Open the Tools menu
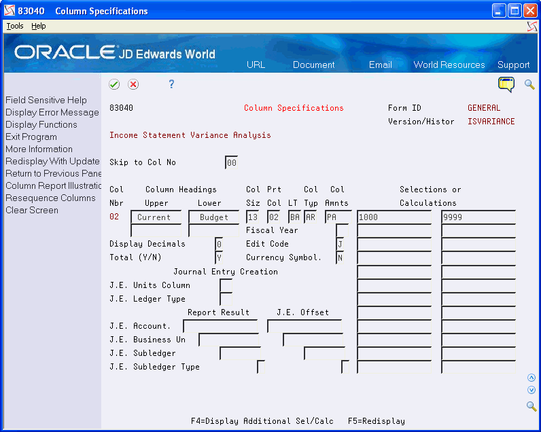541x432 pixels. pos(15,26)
